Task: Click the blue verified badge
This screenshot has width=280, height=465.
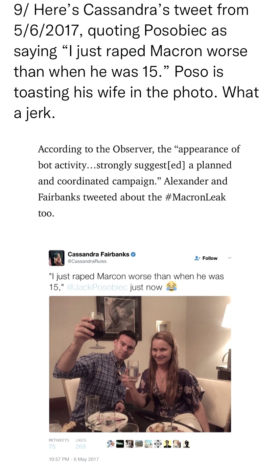Action: point(134,254)
